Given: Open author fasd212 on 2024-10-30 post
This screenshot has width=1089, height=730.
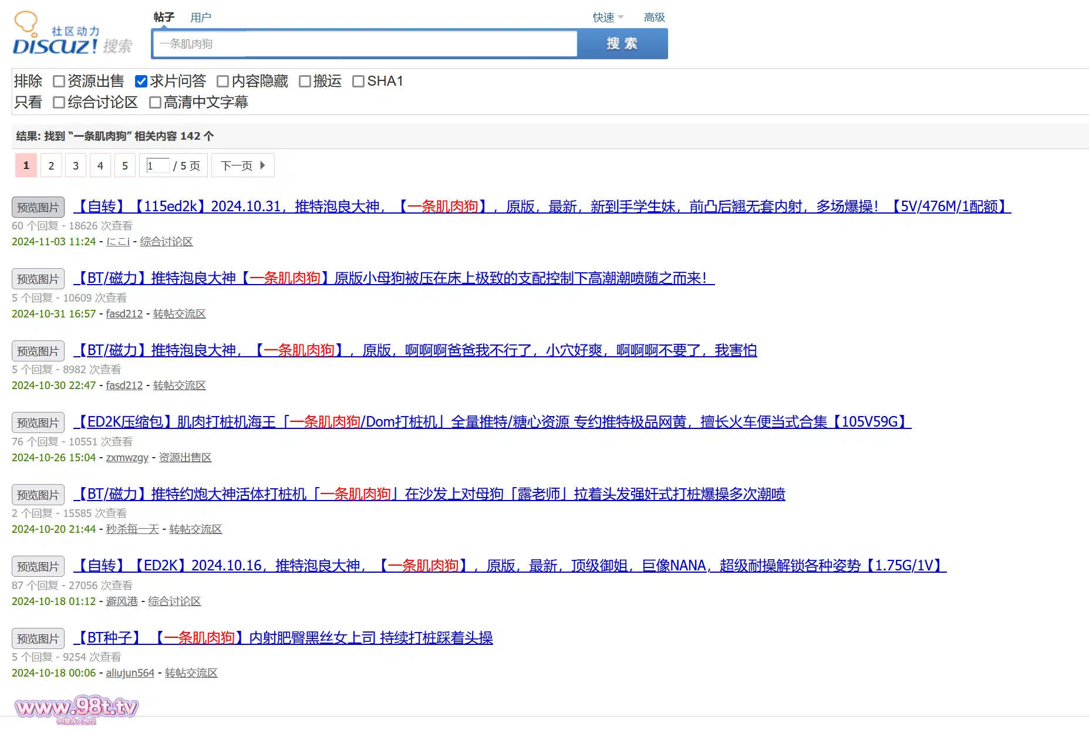Looking at the screenshot, I should coord(124,386).
